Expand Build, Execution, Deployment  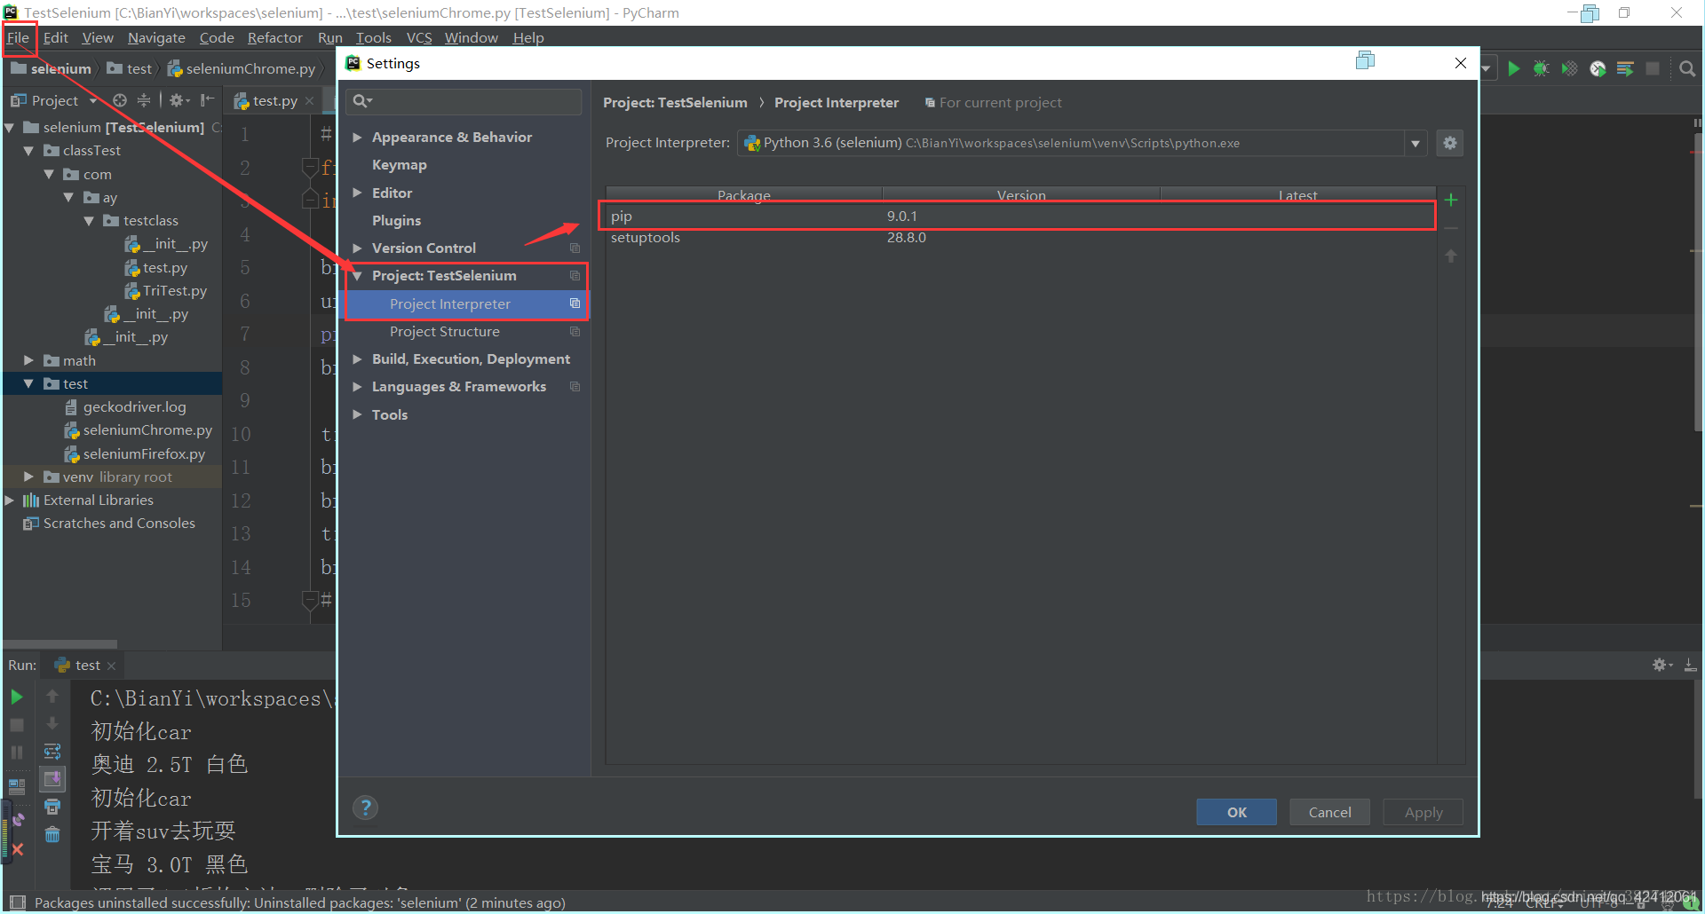(357, 359)
